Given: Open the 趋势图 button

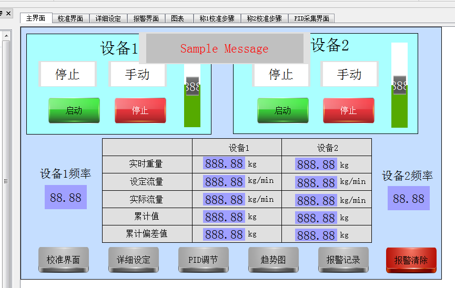Looking at the screenshot, I should 274,260.
